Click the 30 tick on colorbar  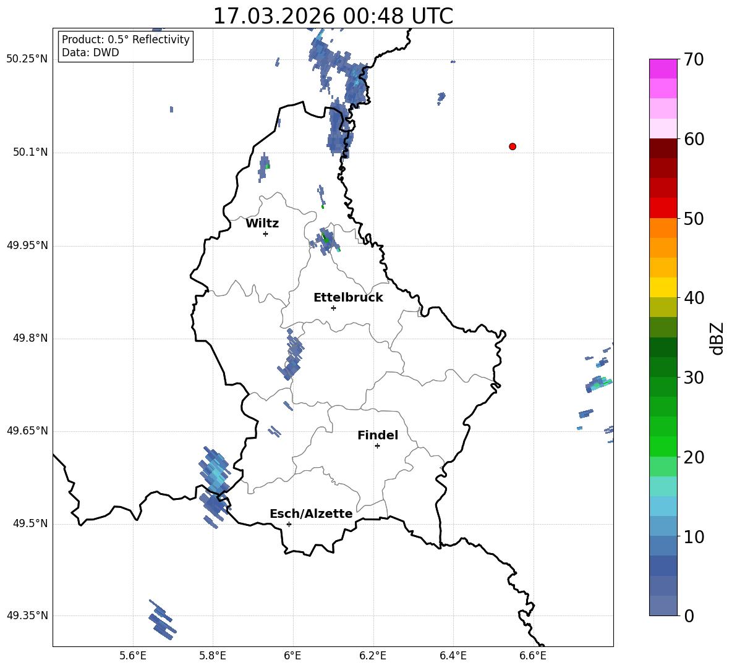(x=694, y=378)
